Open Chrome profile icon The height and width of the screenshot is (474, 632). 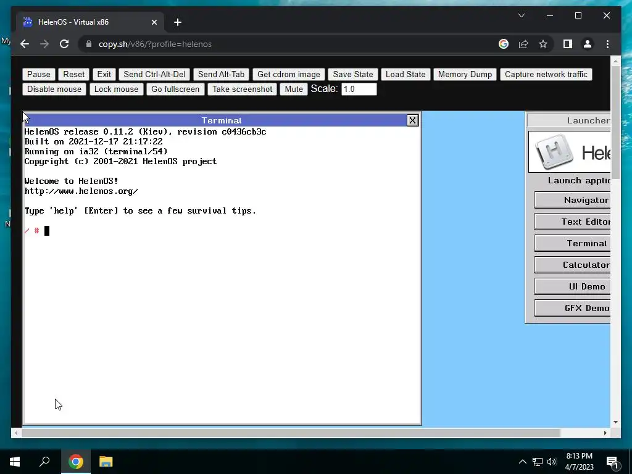pos(588,44)
